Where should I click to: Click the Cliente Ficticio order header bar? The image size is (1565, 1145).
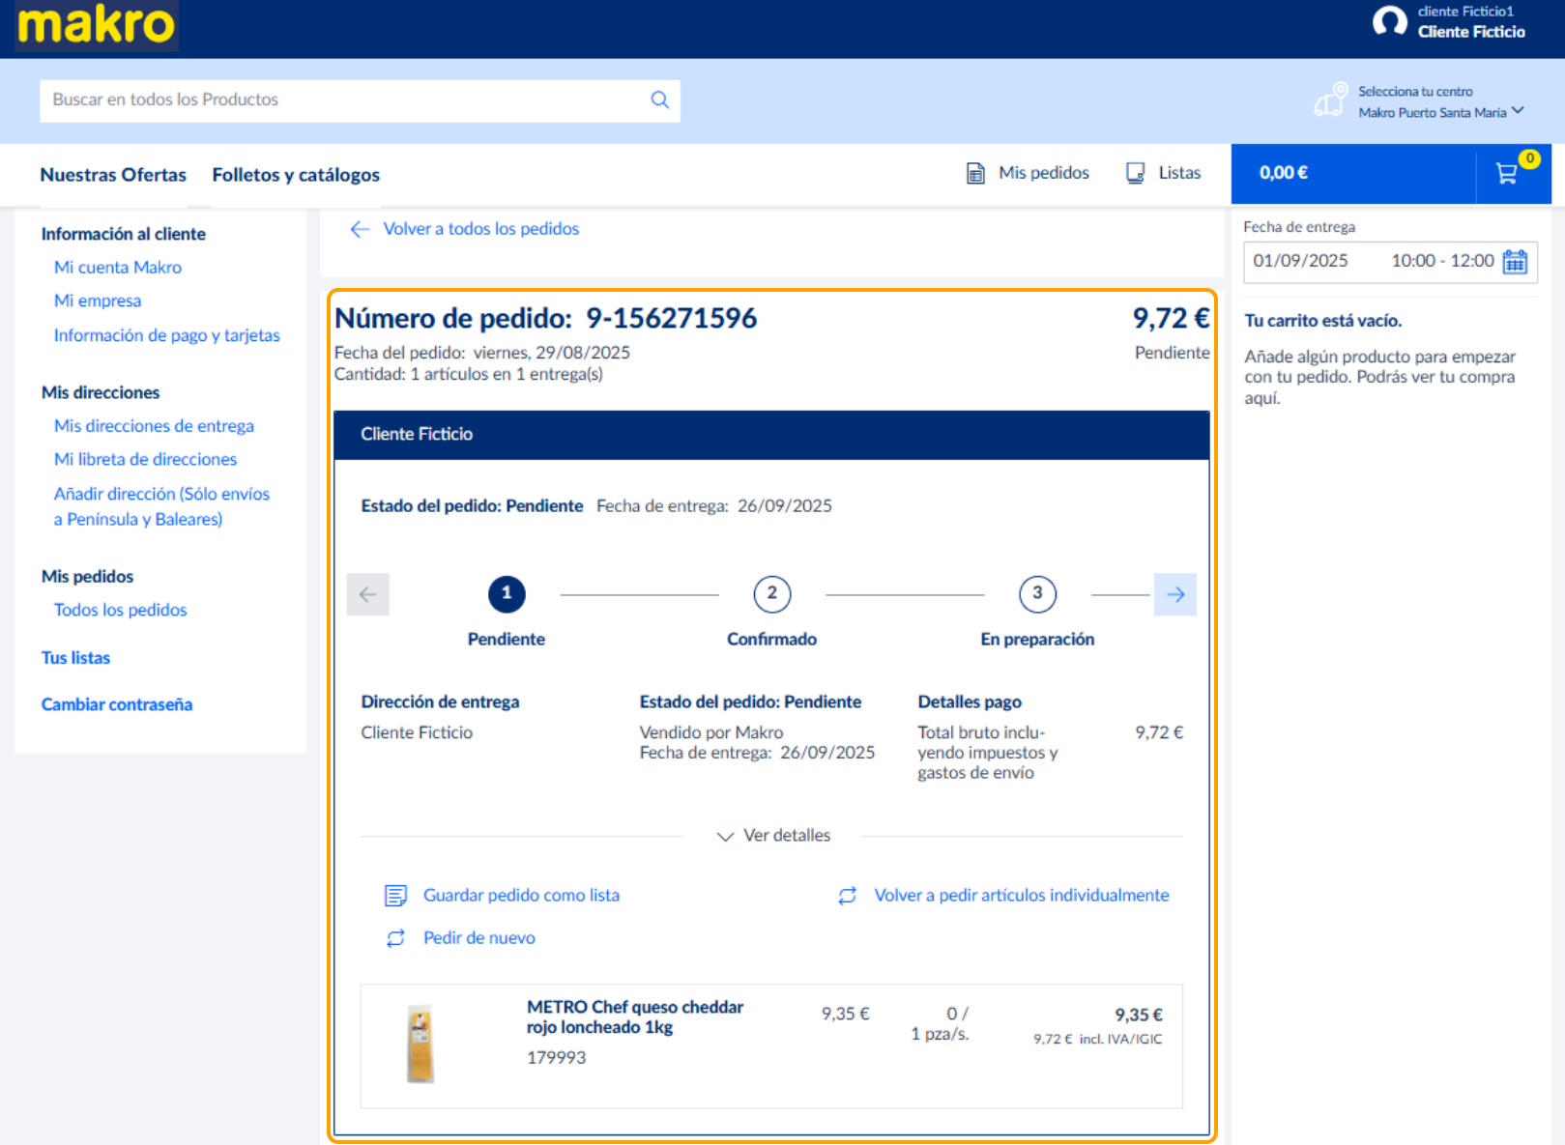(x=771, y=435)
